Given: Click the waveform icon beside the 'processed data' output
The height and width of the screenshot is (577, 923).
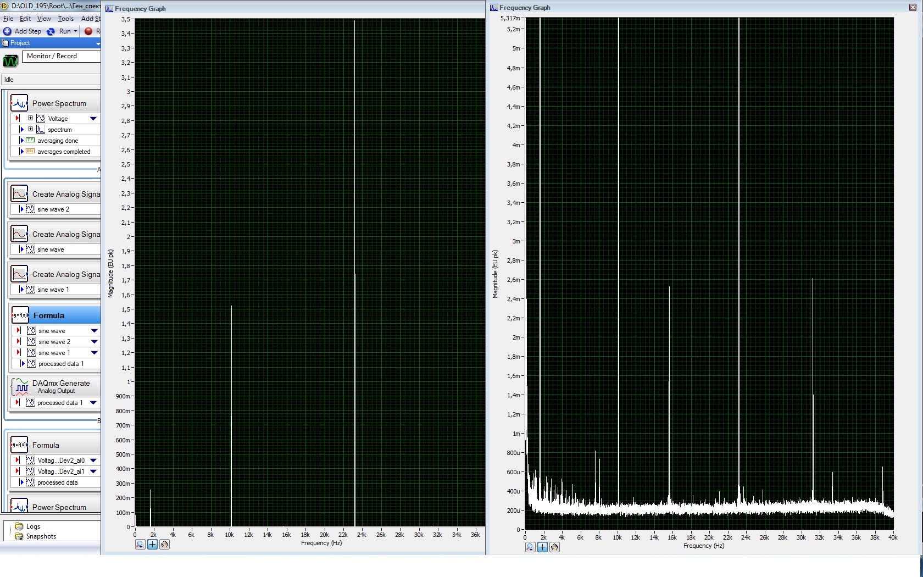Looking at the screenshot, I should 31,482.
